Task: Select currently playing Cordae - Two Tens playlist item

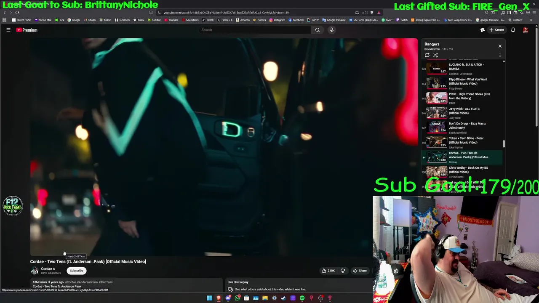Action: point(462,157)
